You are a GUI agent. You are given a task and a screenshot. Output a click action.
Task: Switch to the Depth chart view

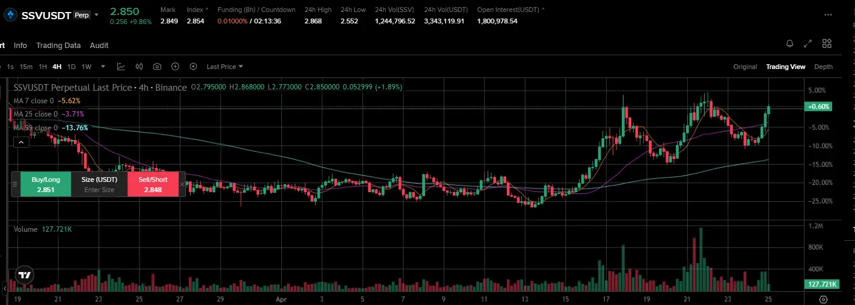tap(824, 67)
